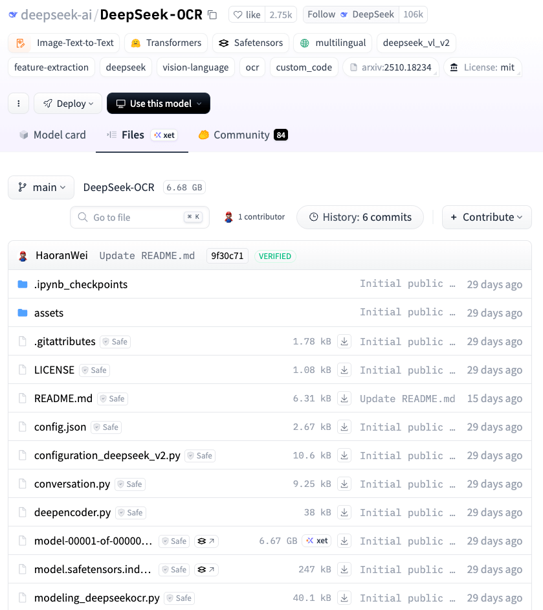Click the Safe badge on deepencoder.py
543x610 pixels.
(130, 512)
